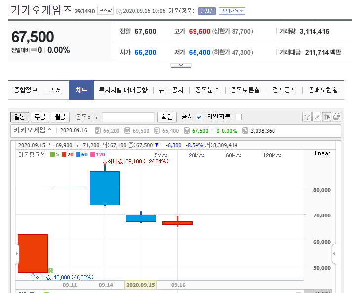This screenshot has height=293, width=352.
Task: Click the blue 09.15 candle
Action: 141,218
